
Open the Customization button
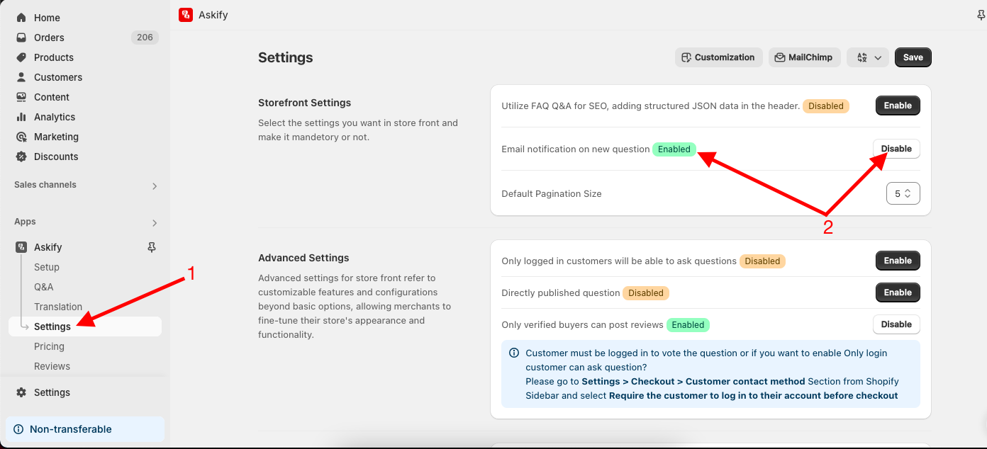click(719, 57)
